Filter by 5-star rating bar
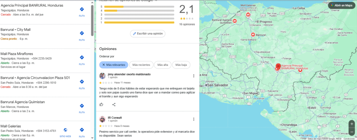The width and height of the screenshot is (357, 140). (x=139, y=7)
